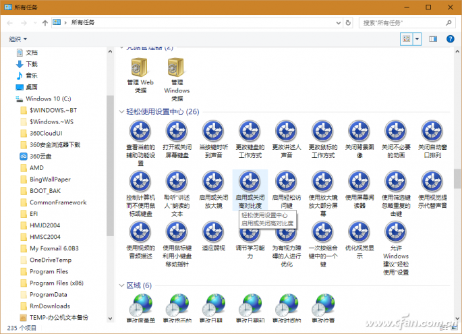Expand Windows 10 (C:) tree node

(x=10, y=99)
